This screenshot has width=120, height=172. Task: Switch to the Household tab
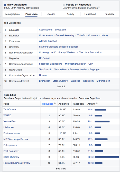pyautogui.click(x=90, y=14)
